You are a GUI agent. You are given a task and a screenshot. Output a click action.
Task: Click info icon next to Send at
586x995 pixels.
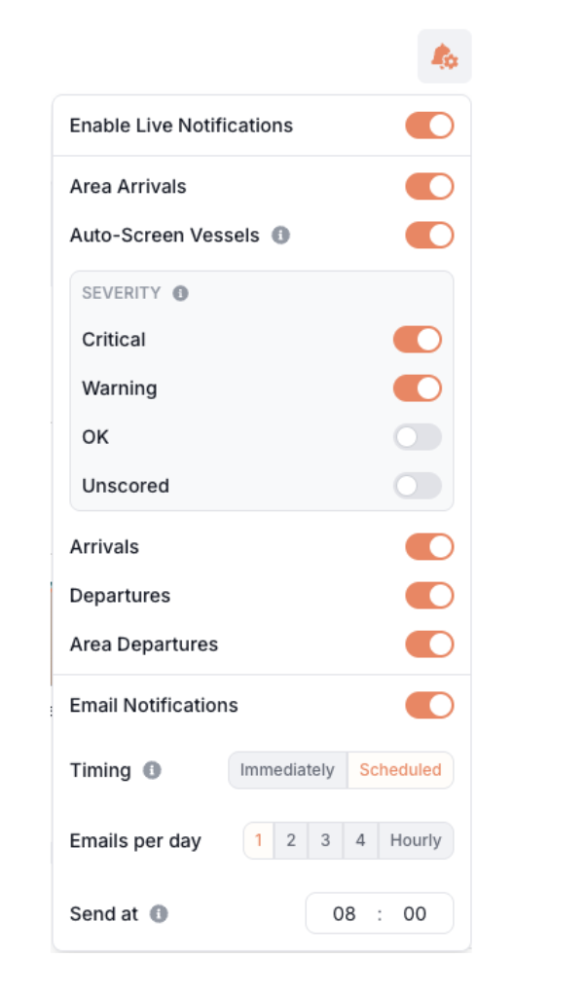coord(159,914)
